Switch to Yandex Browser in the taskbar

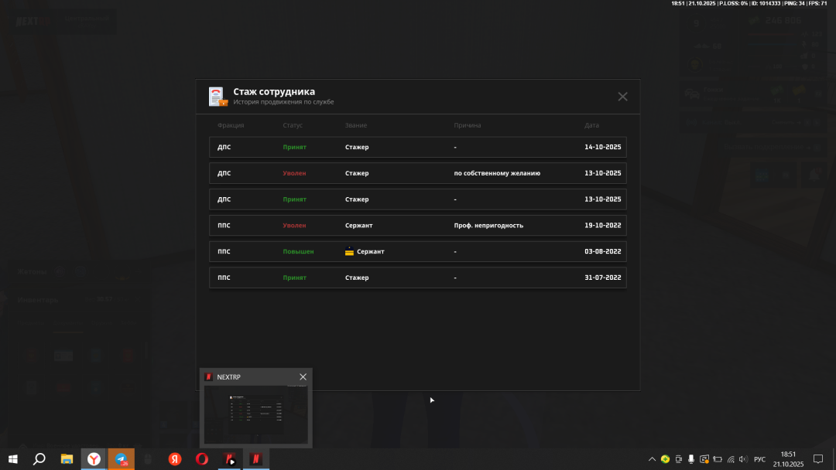(94, 459)
